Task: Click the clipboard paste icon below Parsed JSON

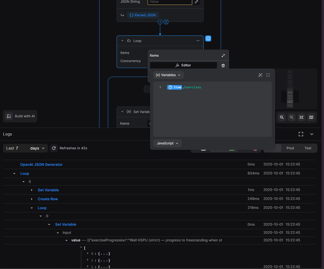Action: 166,22
